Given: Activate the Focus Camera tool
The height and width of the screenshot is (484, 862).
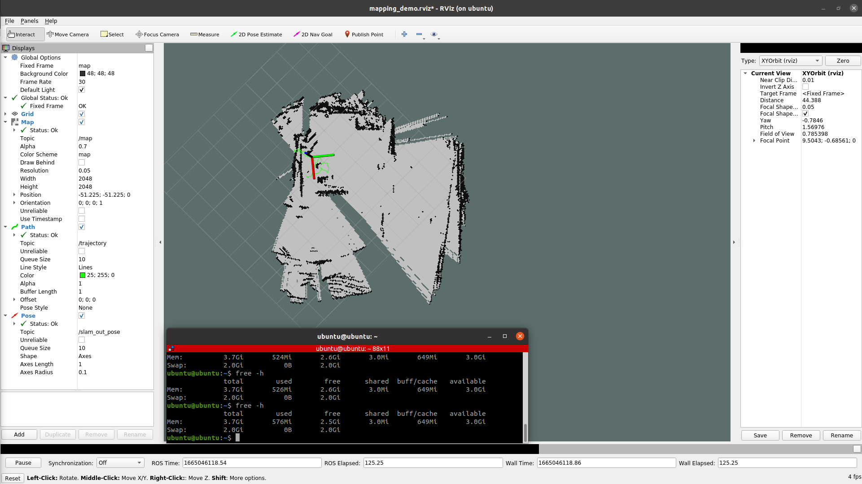Looking at the screenshot, I should [157, 35].
